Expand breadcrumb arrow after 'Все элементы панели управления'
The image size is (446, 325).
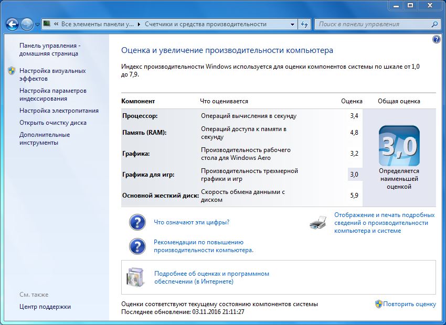click(x=139, y=24)
